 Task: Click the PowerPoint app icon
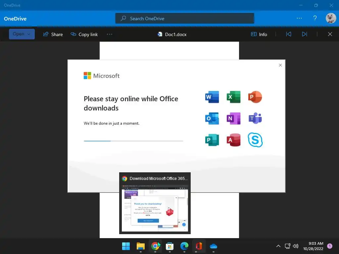click(x=255, y=97)
